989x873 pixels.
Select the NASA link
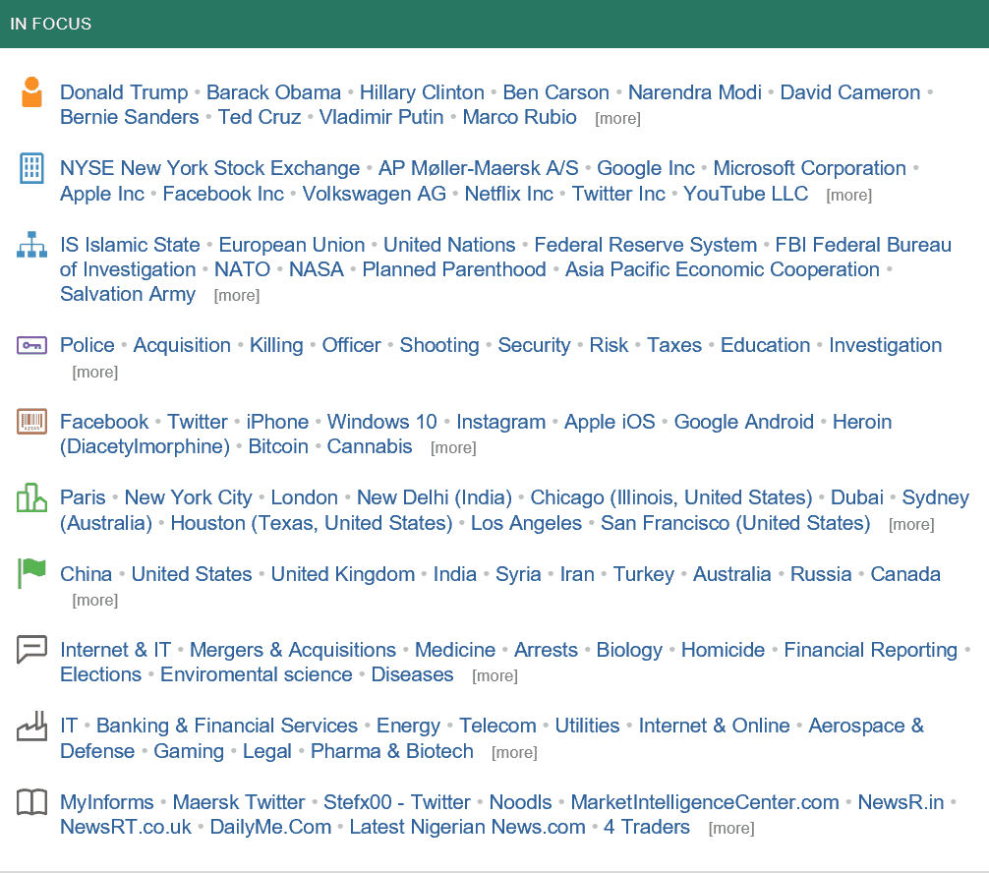point(317,269)
